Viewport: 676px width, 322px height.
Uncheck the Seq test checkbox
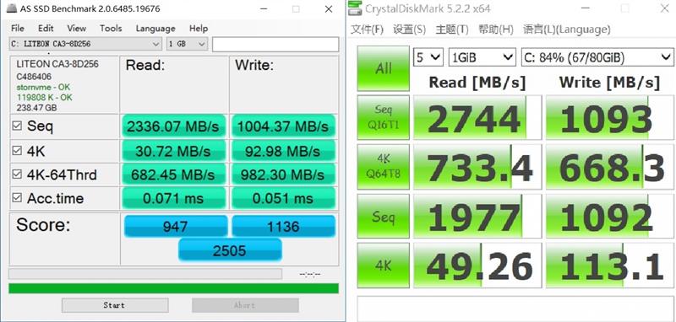[17, 126]
